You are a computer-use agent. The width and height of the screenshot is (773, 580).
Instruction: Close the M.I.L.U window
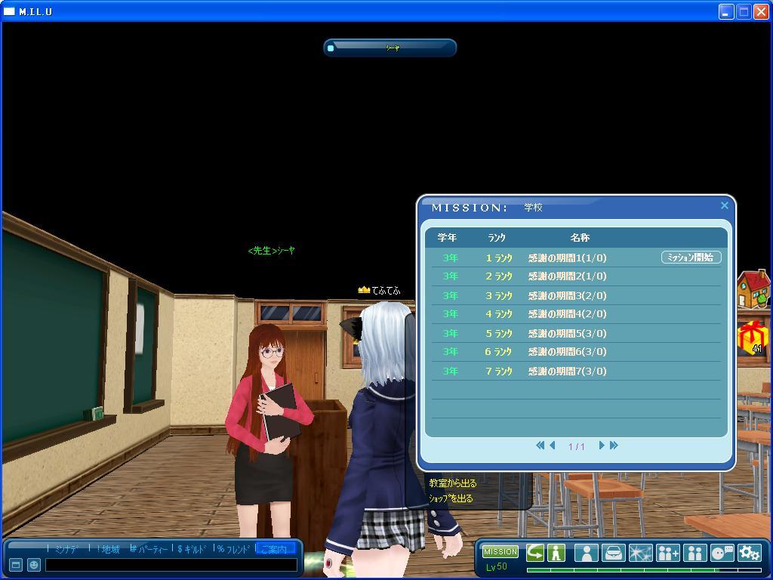click(761, 11)
